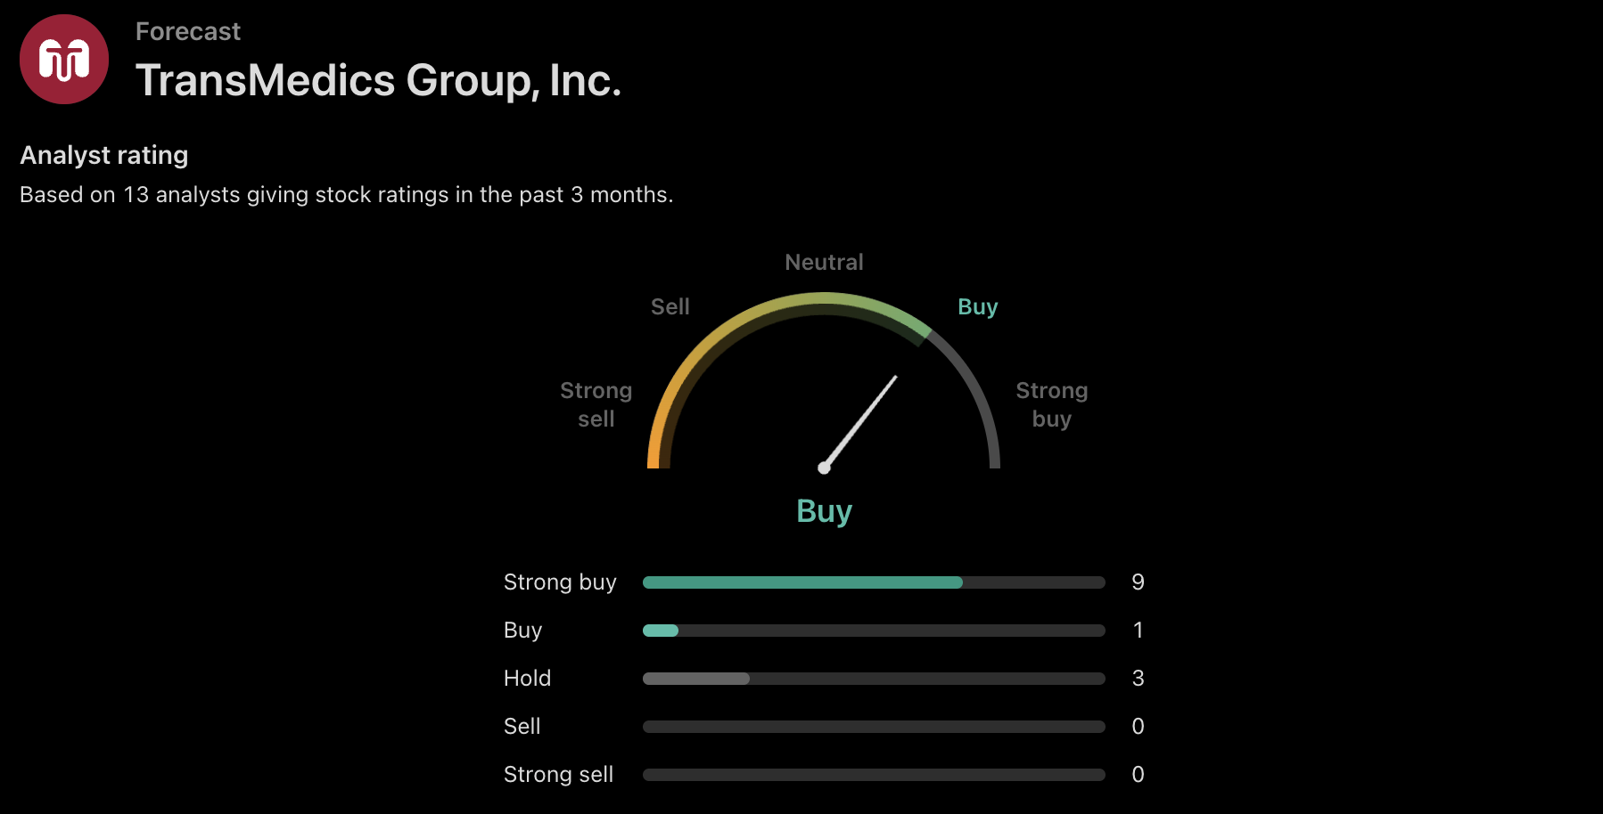Image resolution: width=1603 pixels, height=814 pixels.
Task: Click the TransMedics red logo icon
Action: tap(64, 60)
